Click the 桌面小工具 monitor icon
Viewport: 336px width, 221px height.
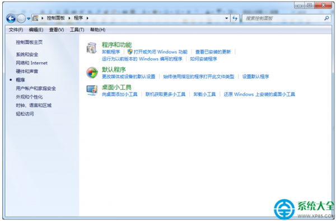pyautogui.click(x=92, y=91)
